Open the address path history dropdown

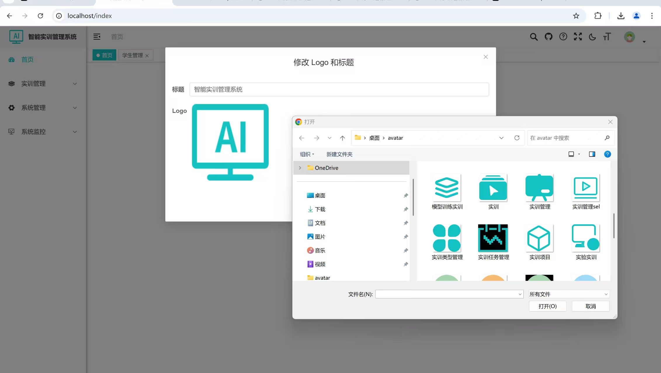pyautogui.click(x=501, y=138)
